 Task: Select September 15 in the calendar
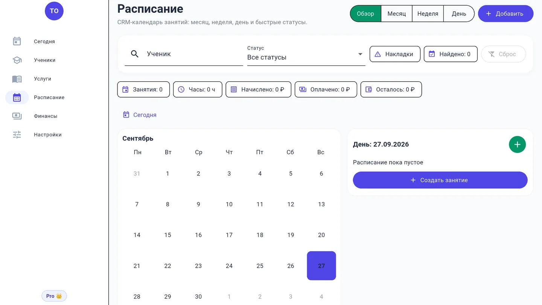pos(167,235)
